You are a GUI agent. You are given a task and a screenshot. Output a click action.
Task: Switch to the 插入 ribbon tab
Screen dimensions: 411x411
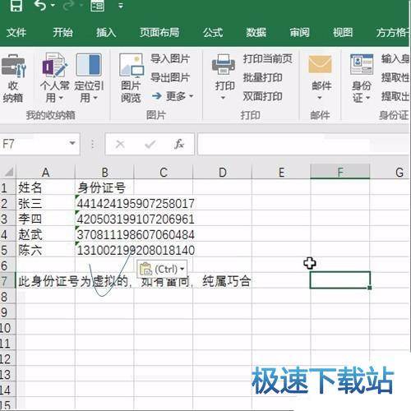[106, 33]
